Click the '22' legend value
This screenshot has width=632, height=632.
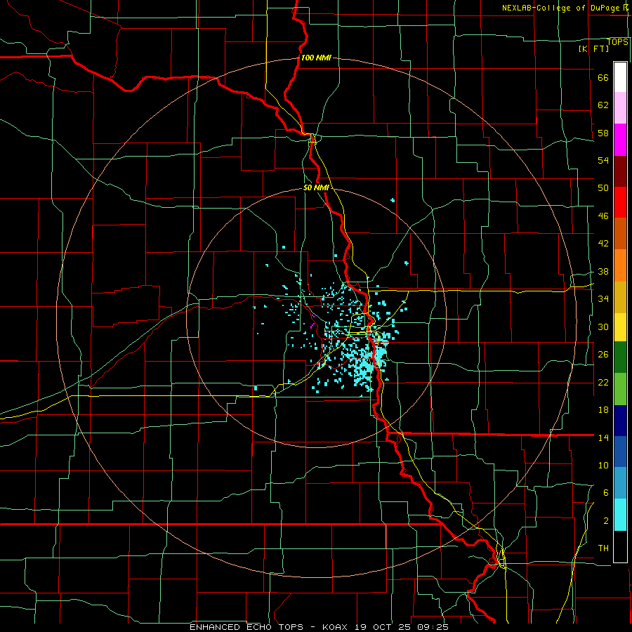point(603,382)
